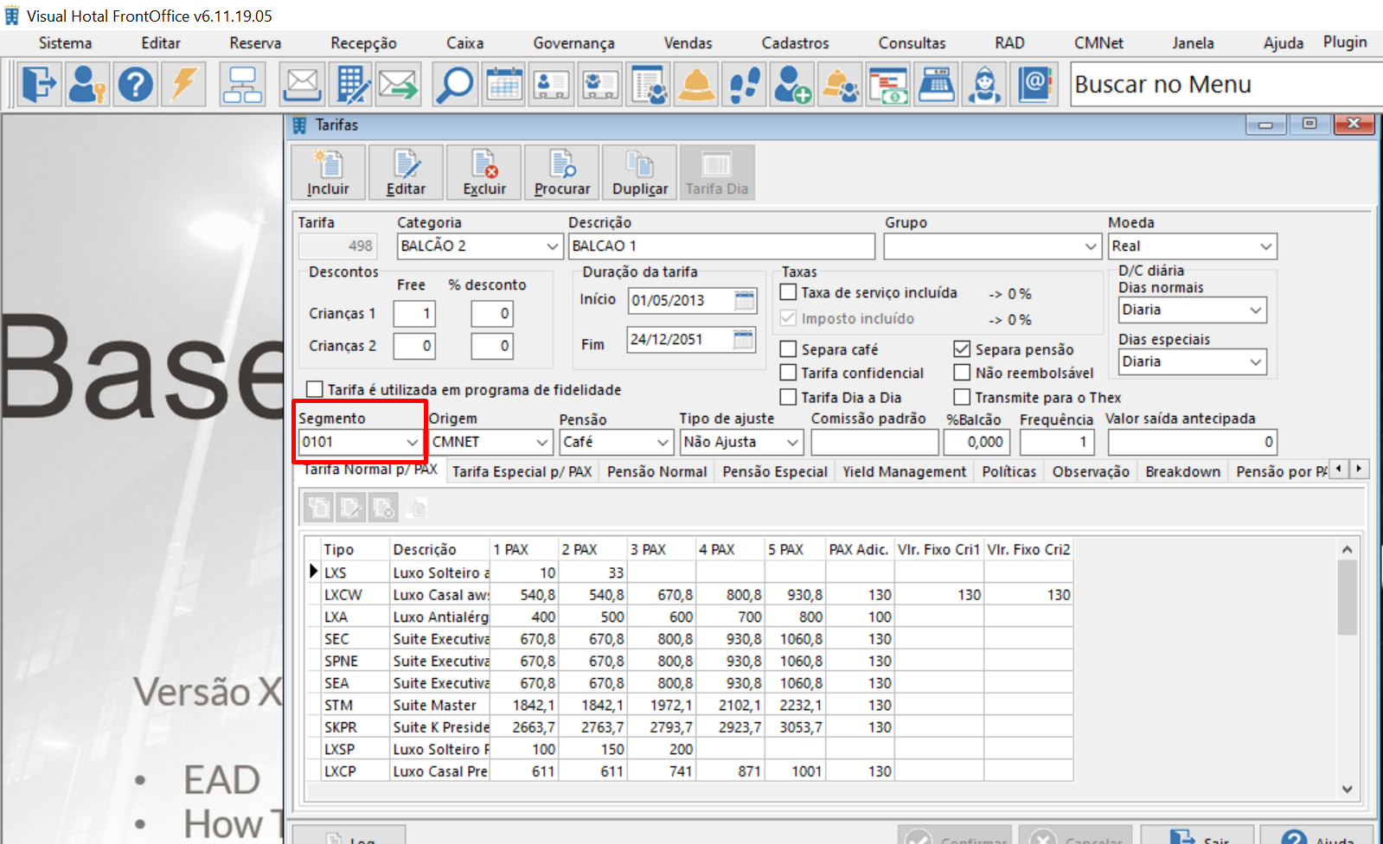Expand the Categoria dropdown showing BALCÃO 2

[x=553, y=246]
